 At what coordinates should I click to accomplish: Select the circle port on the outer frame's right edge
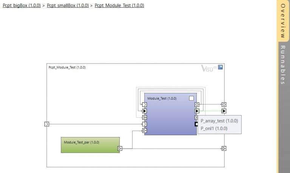[224, 105]
